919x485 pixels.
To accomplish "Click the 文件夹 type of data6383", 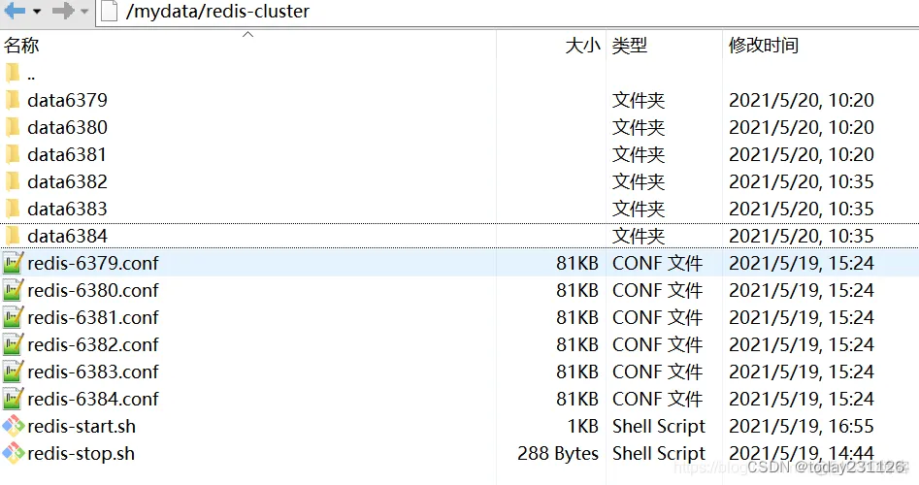I will coord(639,210).
